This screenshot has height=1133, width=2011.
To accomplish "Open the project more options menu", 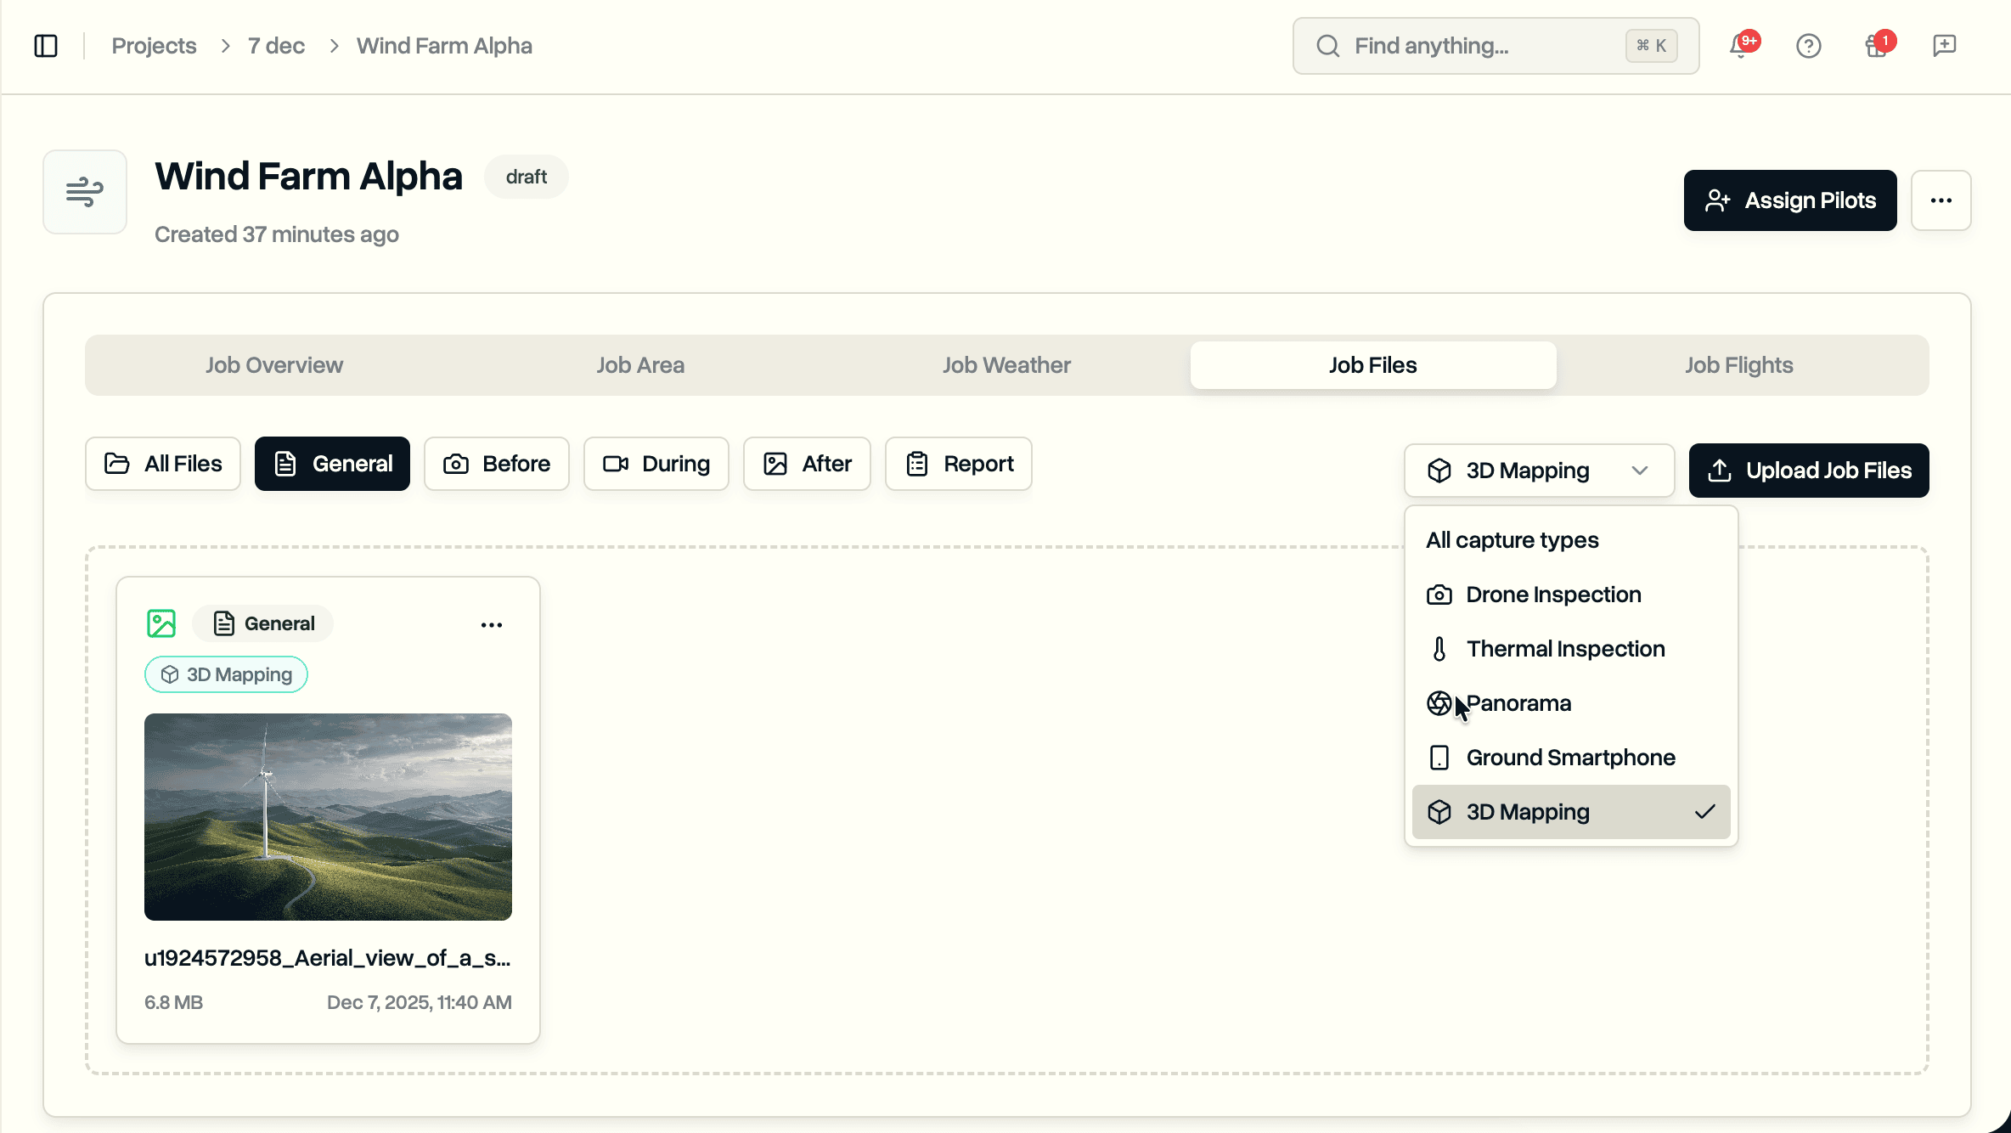I will click(1941, 200).
